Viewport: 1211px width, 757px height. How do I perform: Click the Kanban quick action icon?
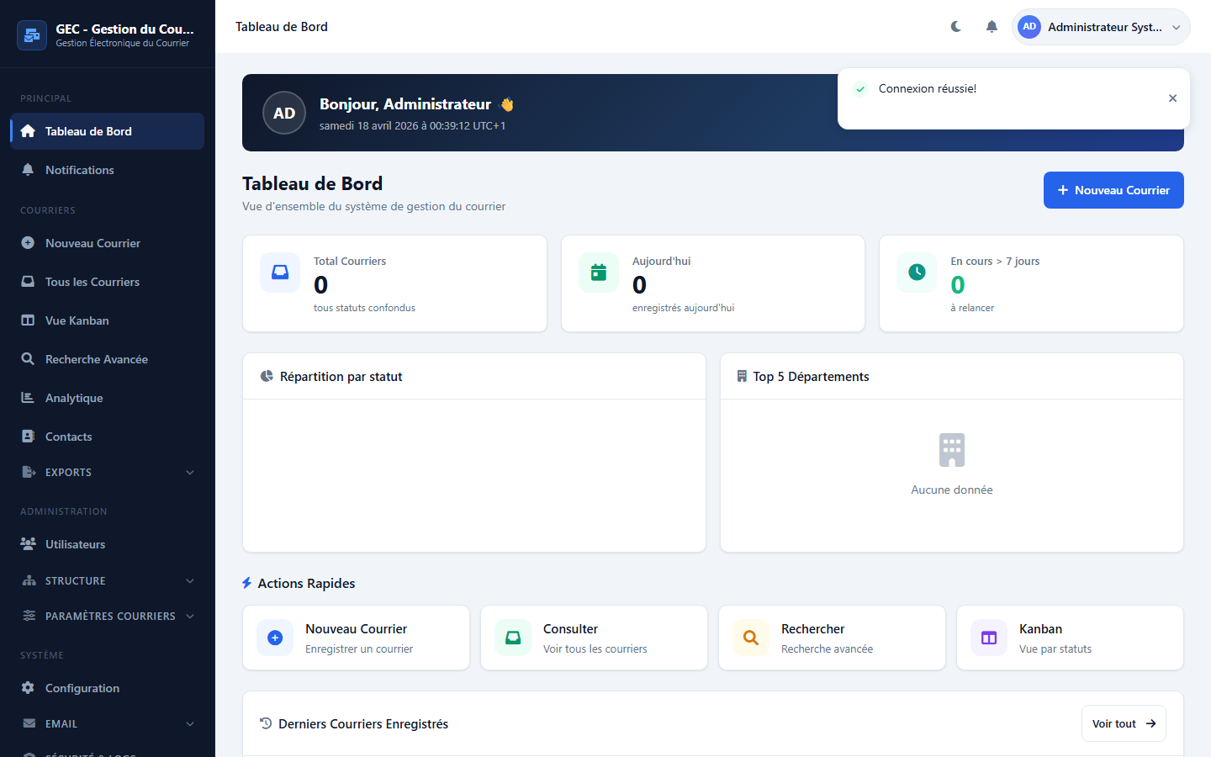pyautogui.click(x=989, y=638)
